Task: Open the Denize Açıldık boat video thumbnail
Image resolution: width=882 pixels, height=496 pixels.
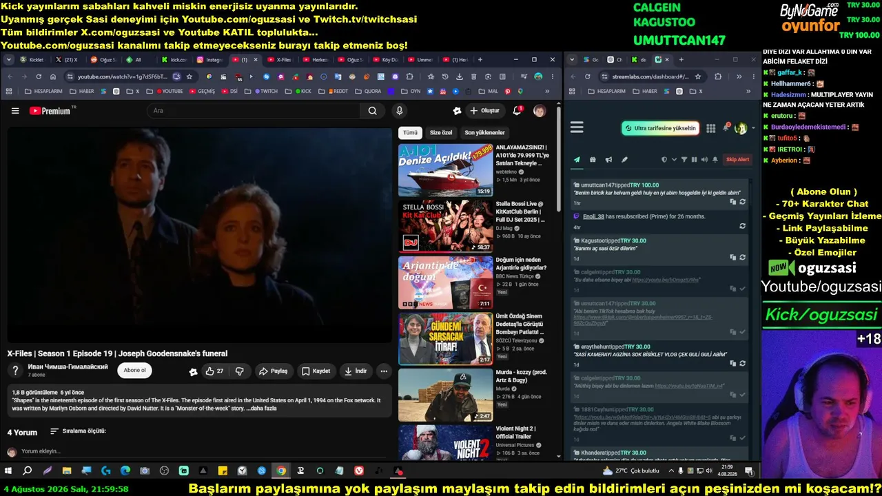Action: click(x=445, y=169)
